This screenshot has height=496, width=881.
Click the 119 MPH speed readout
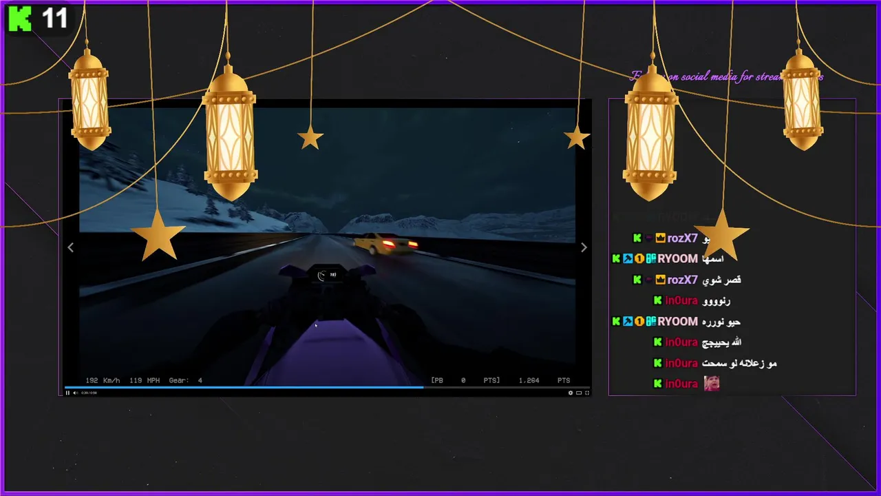(145, 380)
